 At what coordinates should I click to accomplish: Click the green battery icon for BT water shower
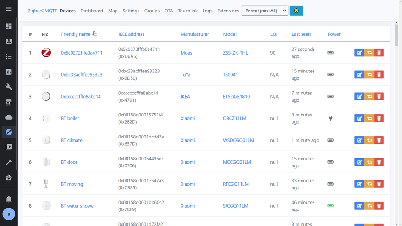tap(330, 206)
